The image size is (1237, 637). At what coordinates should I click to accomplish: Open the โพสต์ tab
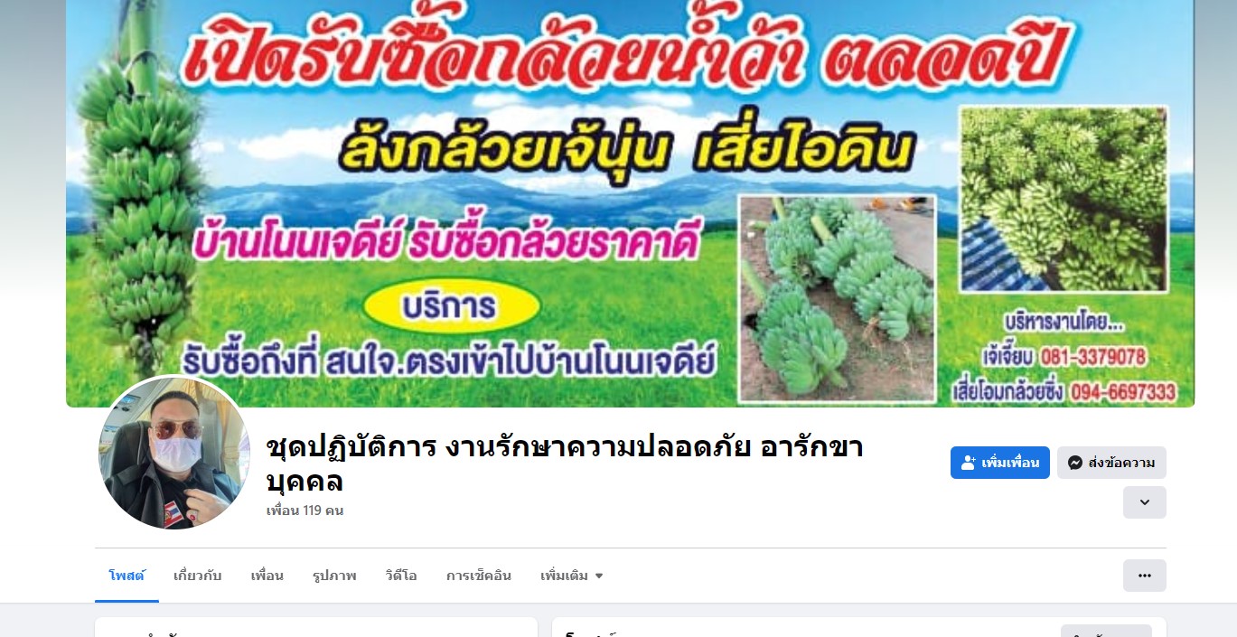pos(127,576)
